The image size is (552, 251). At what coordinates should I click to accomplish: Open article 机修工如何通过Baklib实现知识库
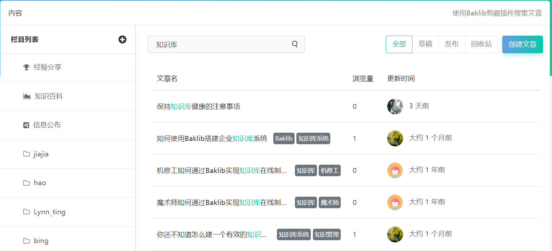[222, 170]
